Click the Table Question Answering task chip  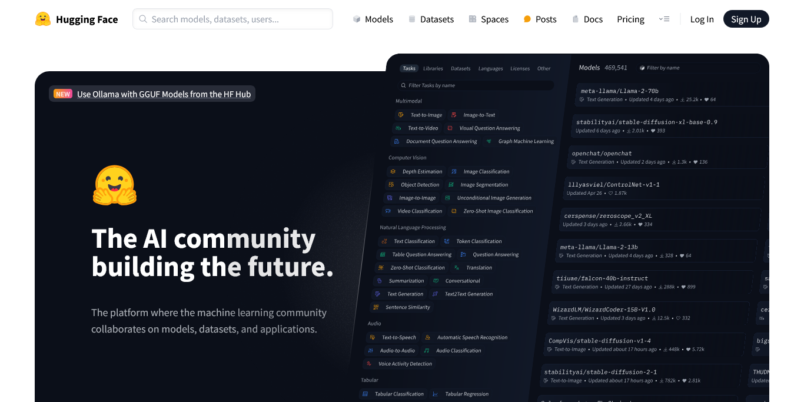click(x=416, y=254)
